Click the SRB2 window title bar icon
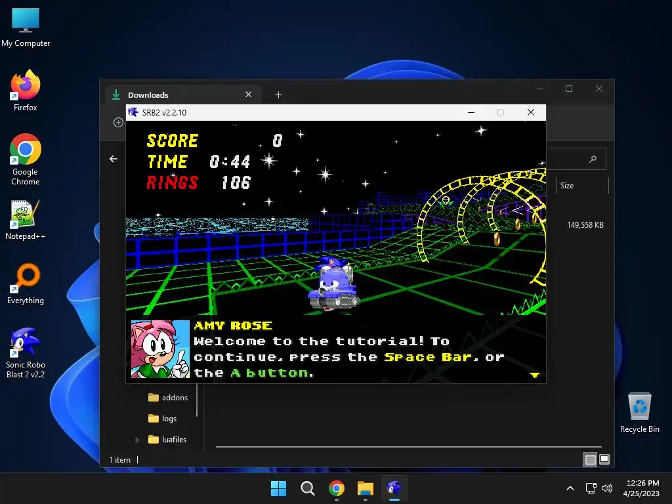Screen dimensions: 672x504 coord(133,112)
